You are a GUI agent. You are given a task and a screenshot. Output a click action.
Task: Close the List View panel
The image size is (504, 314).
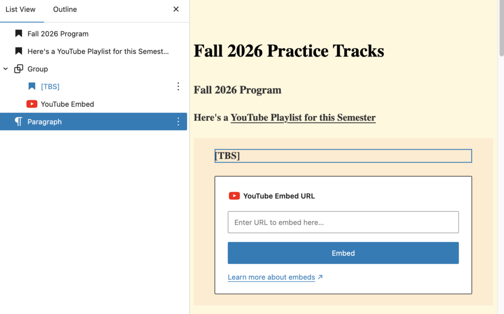point(176,9)
